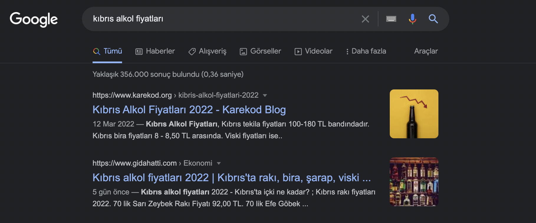Expand the karekod.org result options arrow

pyautogui.click(x=265, y=95)
